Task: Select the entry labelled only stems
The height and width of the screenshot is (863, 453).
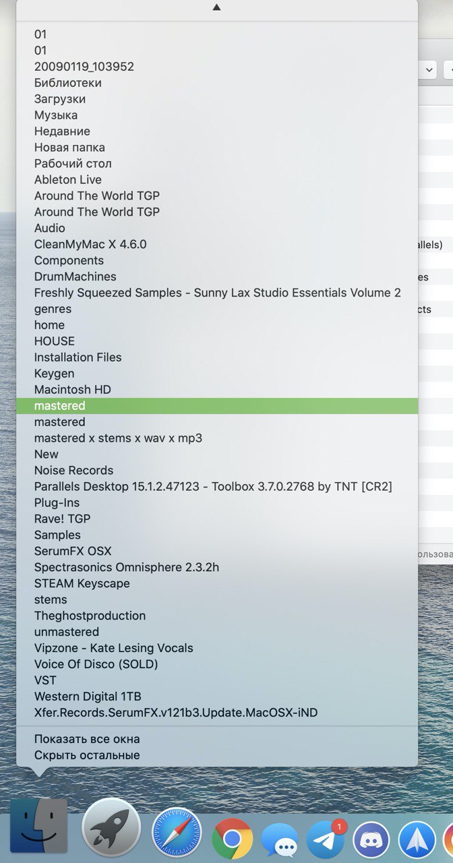Action: click(217, 600)
